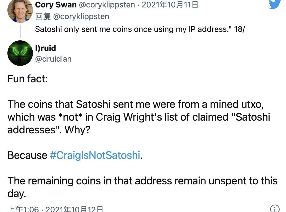
Task: Click @coryklippsten handle beside Cory Swan
Action: pyautogui.click(x=107, y=5)
